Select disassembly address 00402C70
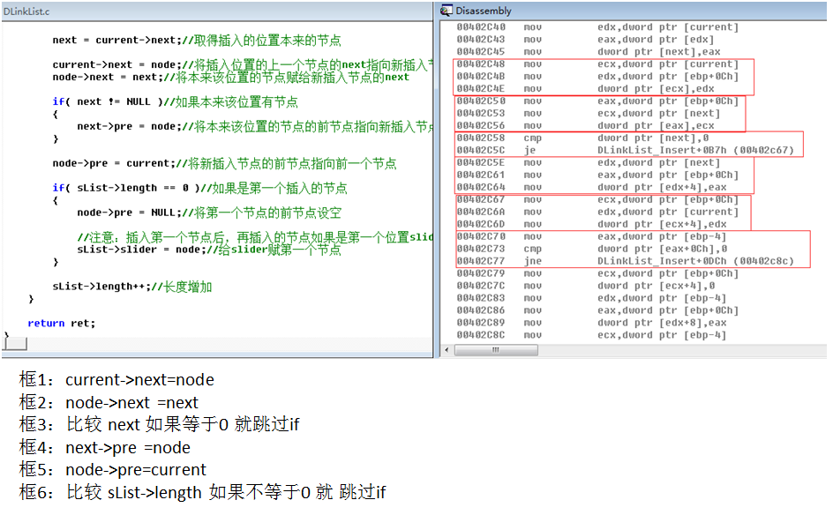The height and width of the screenshot is (515, 833). [x=481, y=236]
